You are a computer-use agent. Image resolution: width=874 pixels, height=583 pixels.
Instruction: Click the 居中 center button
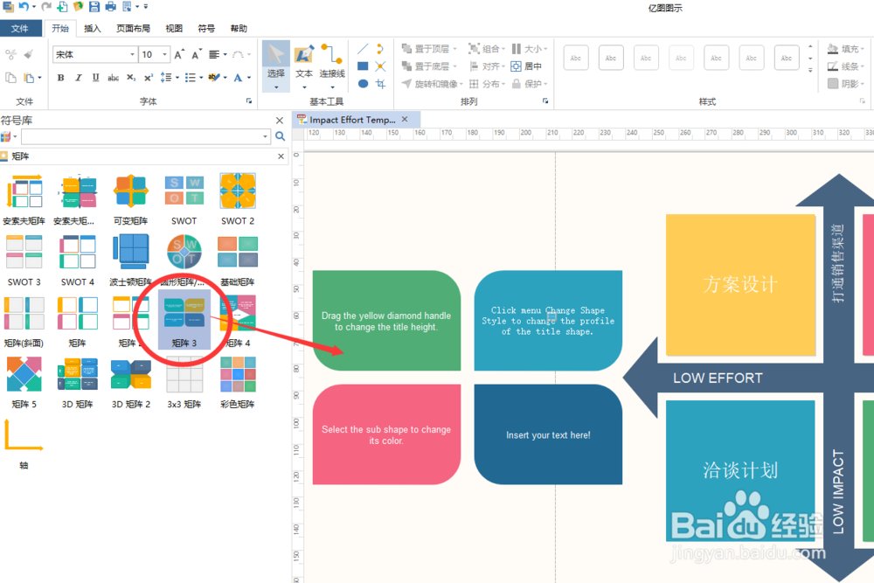coord(527,66)
